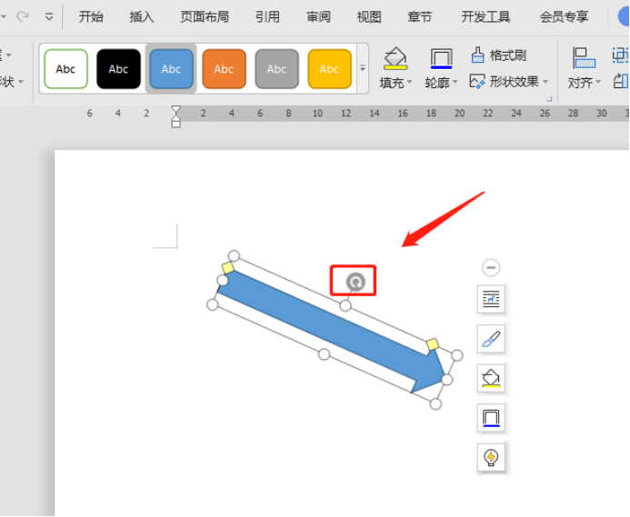The image size is (630, 517).
Task: Open the 视图 tab
Action: pos(369,17)
